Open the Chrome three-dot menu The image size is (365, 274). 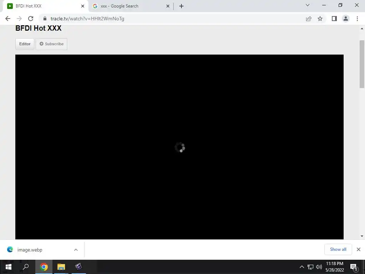(x=357, y=19)
